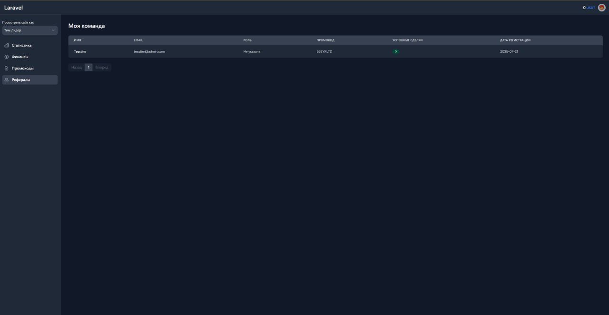Click the Успешные сделки column header

[x=407, y=40]
